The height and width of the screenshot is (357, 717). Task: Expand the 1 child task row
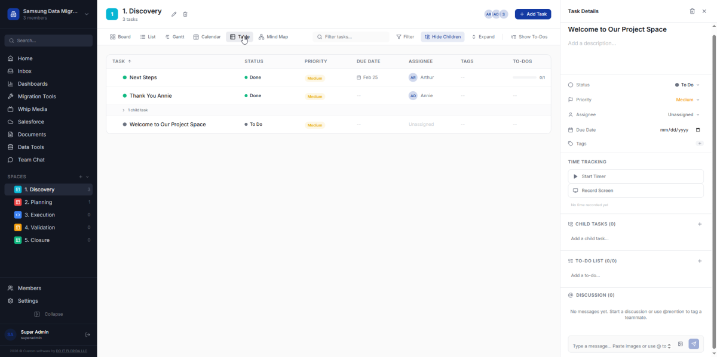(135, 110)
